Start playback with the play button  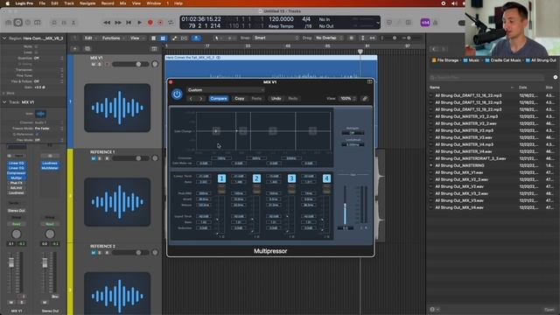[140, 23]
